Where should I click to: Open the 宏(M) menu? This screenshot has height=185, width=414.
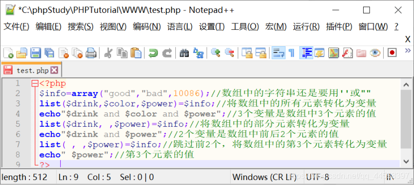(276, 27)
